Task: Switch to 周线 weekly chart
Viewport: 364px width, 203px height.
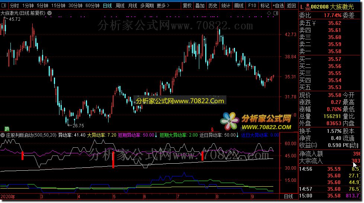Action: (x=120, y=5)
